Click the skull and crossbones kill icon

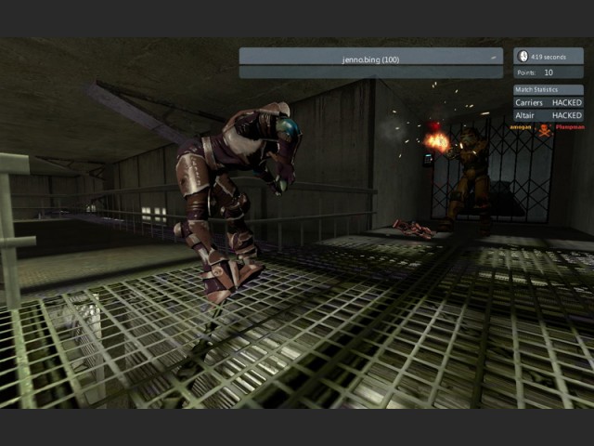tap(545, 130)
